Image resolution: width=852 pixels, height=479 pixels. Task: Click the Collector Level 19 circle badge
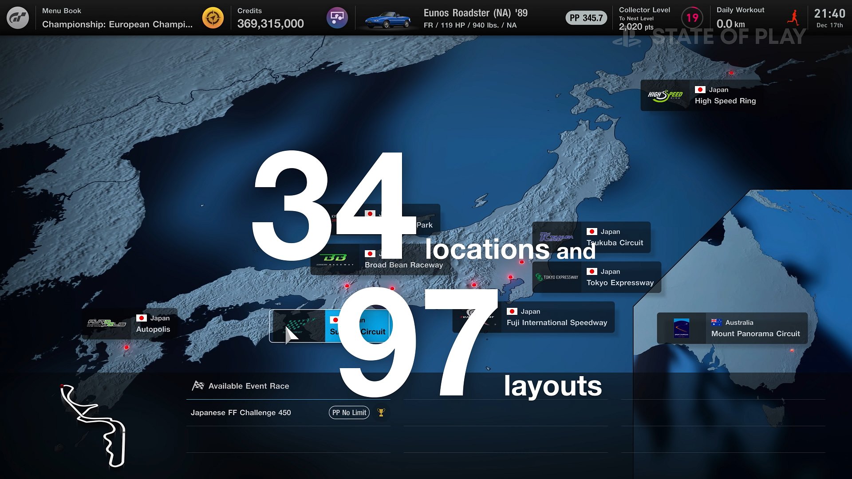692,18
